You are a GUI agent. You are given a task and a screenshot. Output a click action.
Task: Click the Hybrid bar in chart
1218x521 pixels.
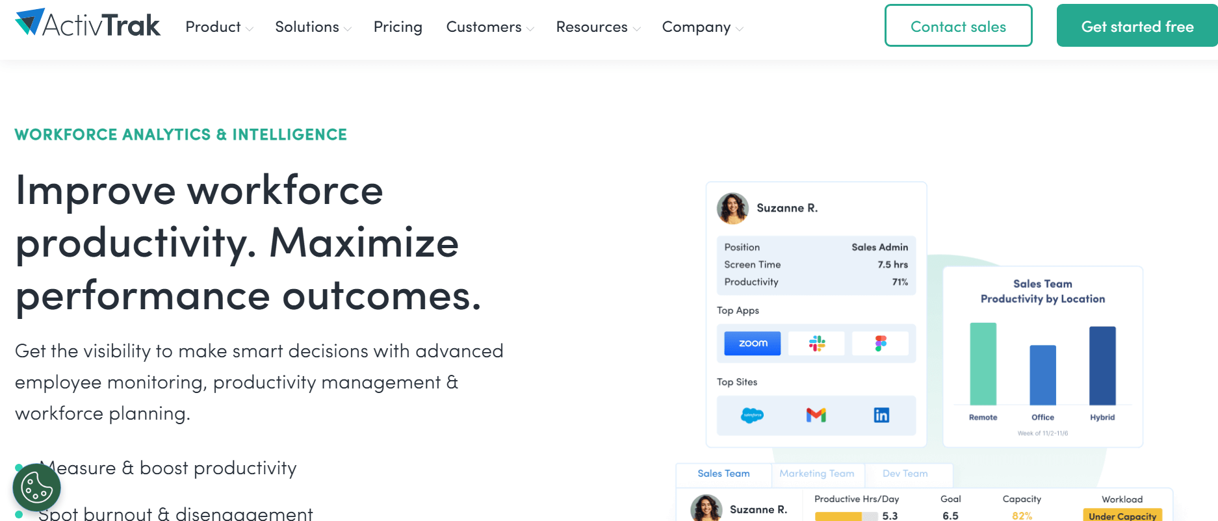pyautogui.click(x=1102, y=366)
